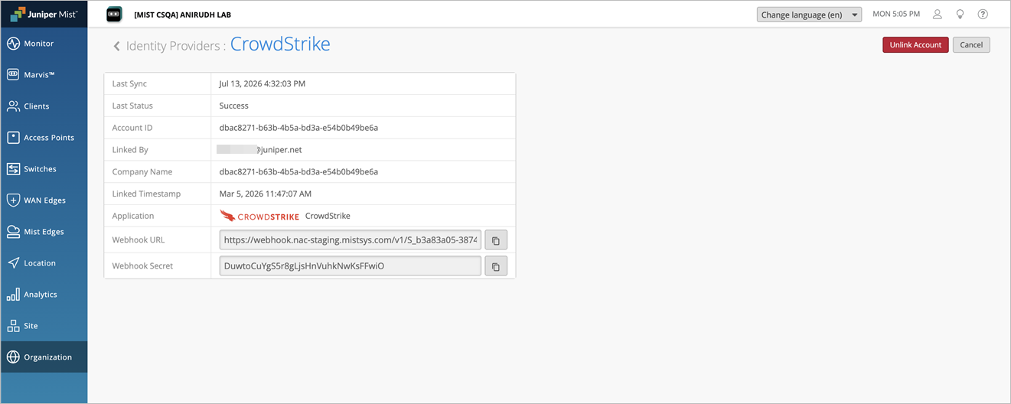This screenshot has width=1011, height=404.
Task: Click the Marvis avatar in header
Action: pyautogui.click(x=114, y=14)
